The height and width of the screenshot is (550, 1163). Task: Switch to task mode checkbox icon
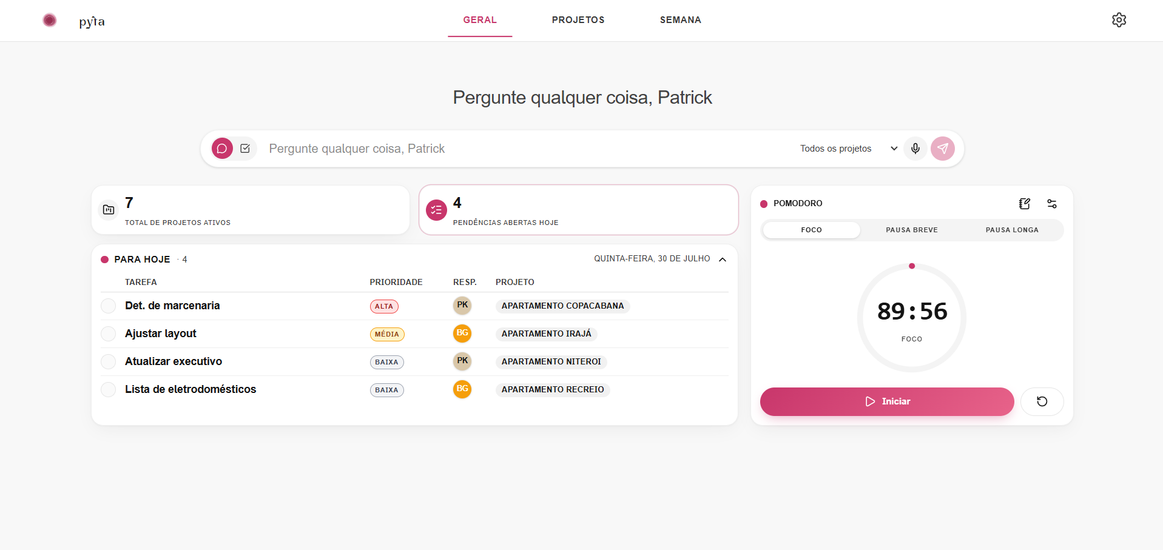point(245,149)
